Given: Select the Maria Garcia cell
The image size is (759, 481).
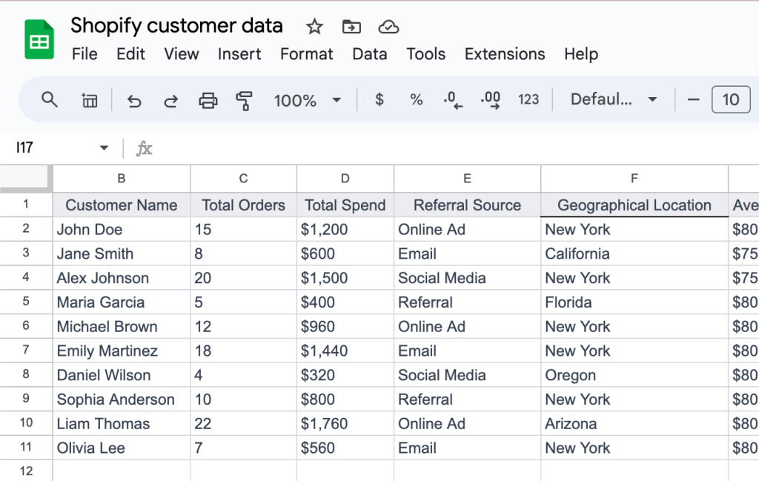Looking at the screenshot, I should 122,302.
